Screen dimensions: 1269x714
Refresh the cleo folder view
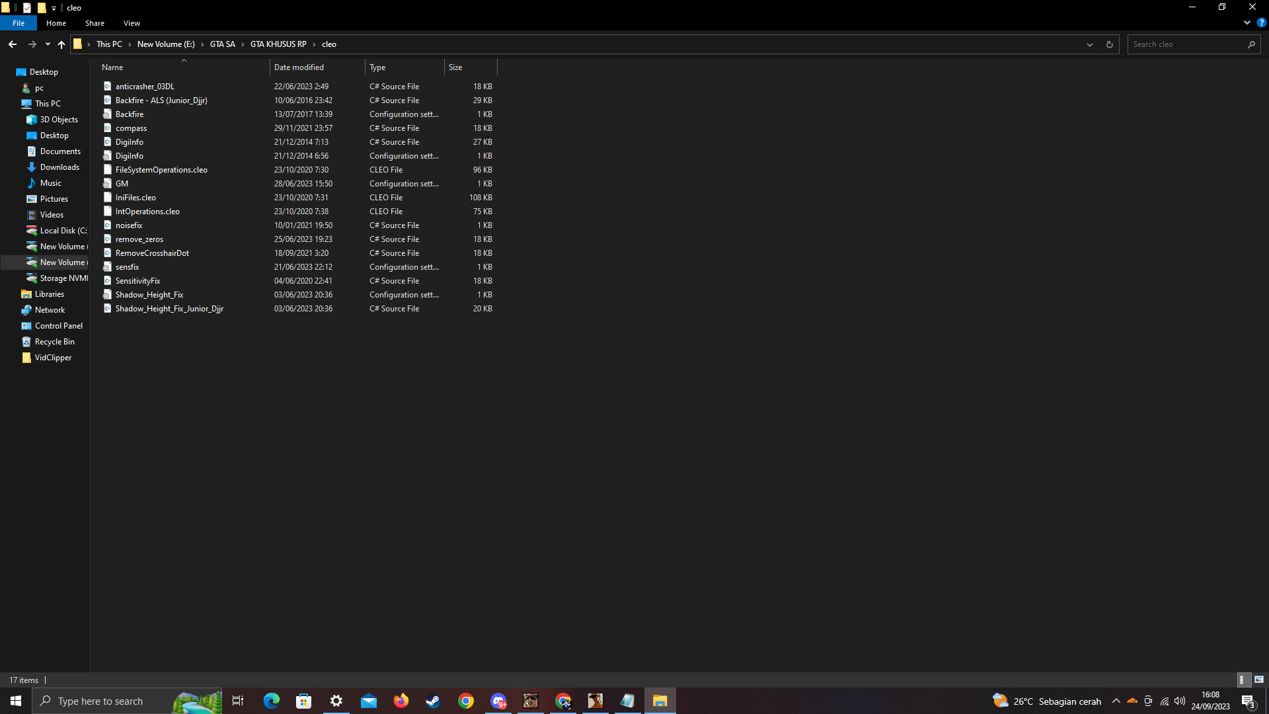(1109, 44)
